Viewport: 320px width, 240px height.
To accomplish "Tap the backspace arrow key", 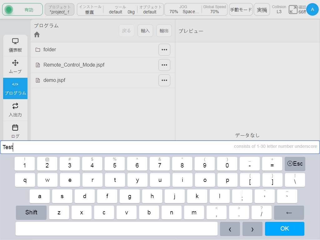I will tap(289, 212).
